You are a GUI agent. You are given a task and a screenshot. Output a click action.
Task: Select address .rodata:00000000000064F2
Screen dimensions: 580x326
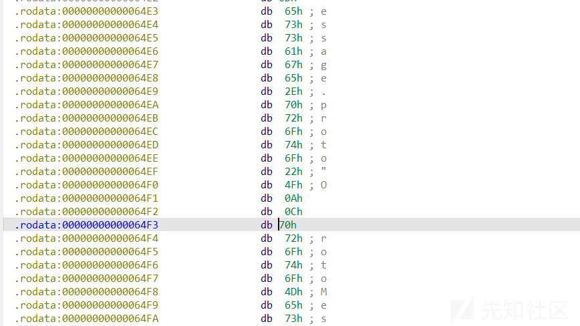(x=86, y=212)
